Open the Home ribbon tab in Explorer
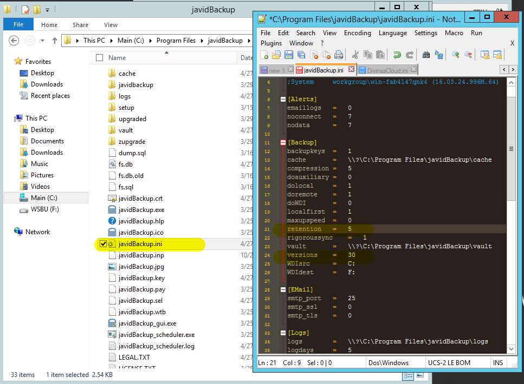The width and height of the screenshot is (524, 384). pyautogui.click(x=49, y=25)
